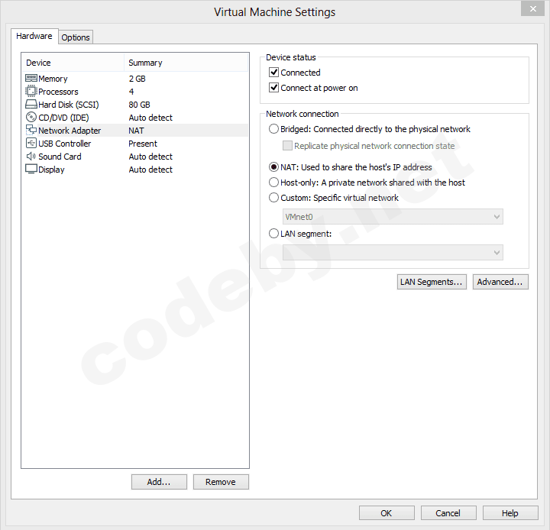Image resolution: width=550 pixels, height=530 pixels.
Task: Click the Display monitor icon
Action: (31, 169)
